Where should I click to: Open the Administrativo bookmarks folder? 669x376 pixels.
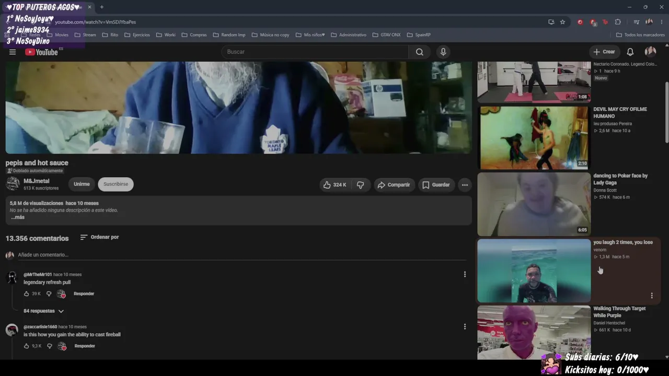coord(349,35)
